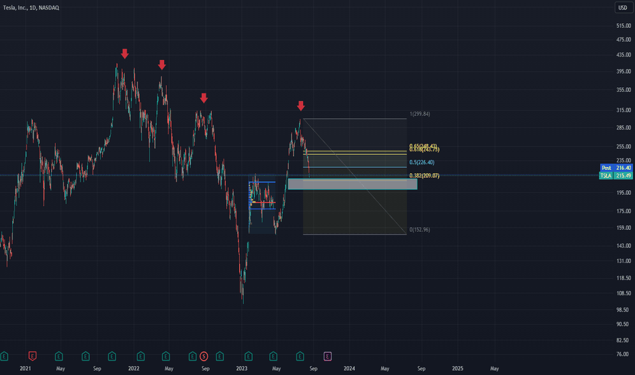Click the 76.00 price axis label
635x375 pixels.
pos(623,354)
